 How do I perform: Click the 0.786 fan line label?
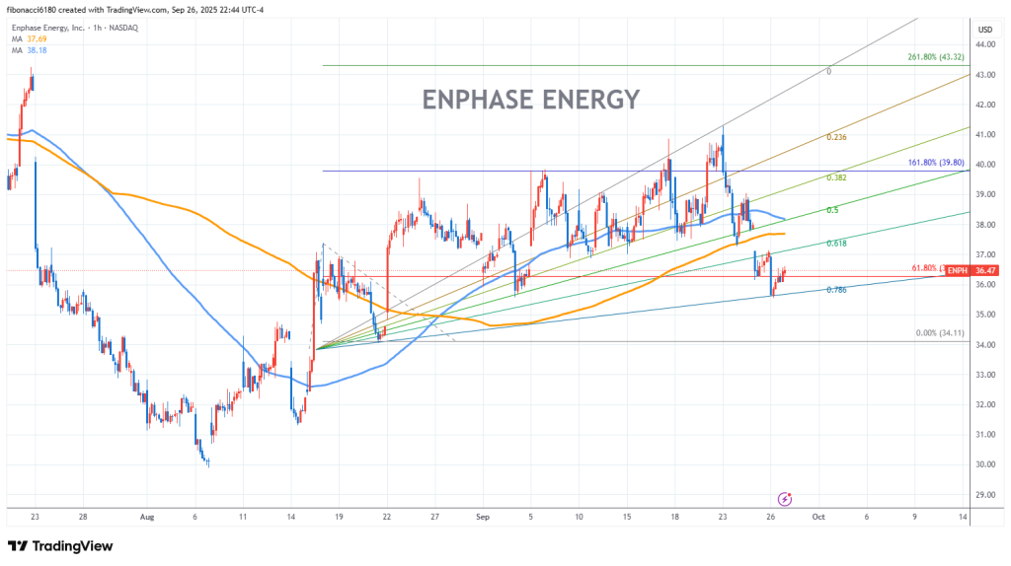[x=837, y=290]
